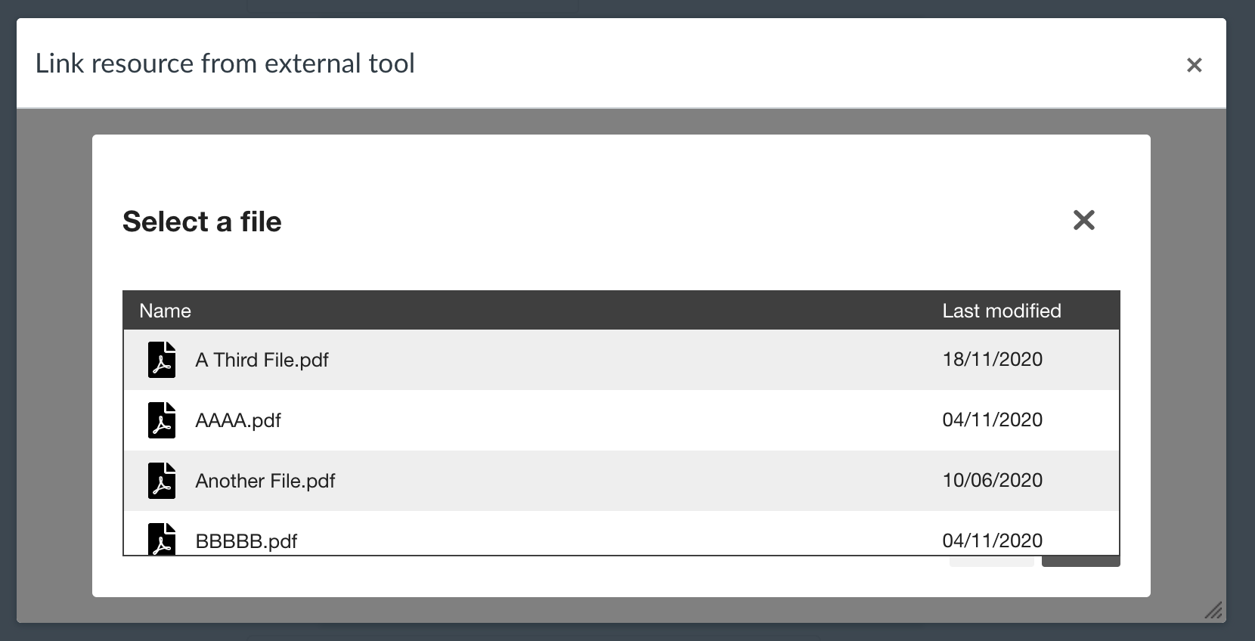This screenshot has height=641, width=1255.
Task: Click the dark confirm button at bottom right
Action: coord(1081,559)
